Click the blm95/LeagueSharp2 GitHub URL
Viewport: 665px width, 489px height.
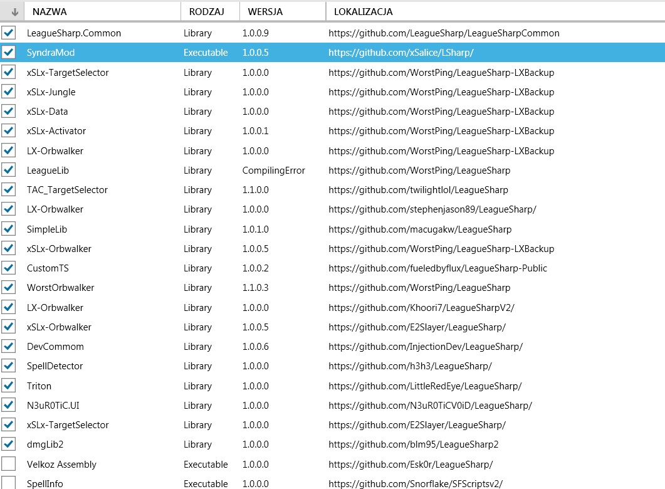(414, 444)
